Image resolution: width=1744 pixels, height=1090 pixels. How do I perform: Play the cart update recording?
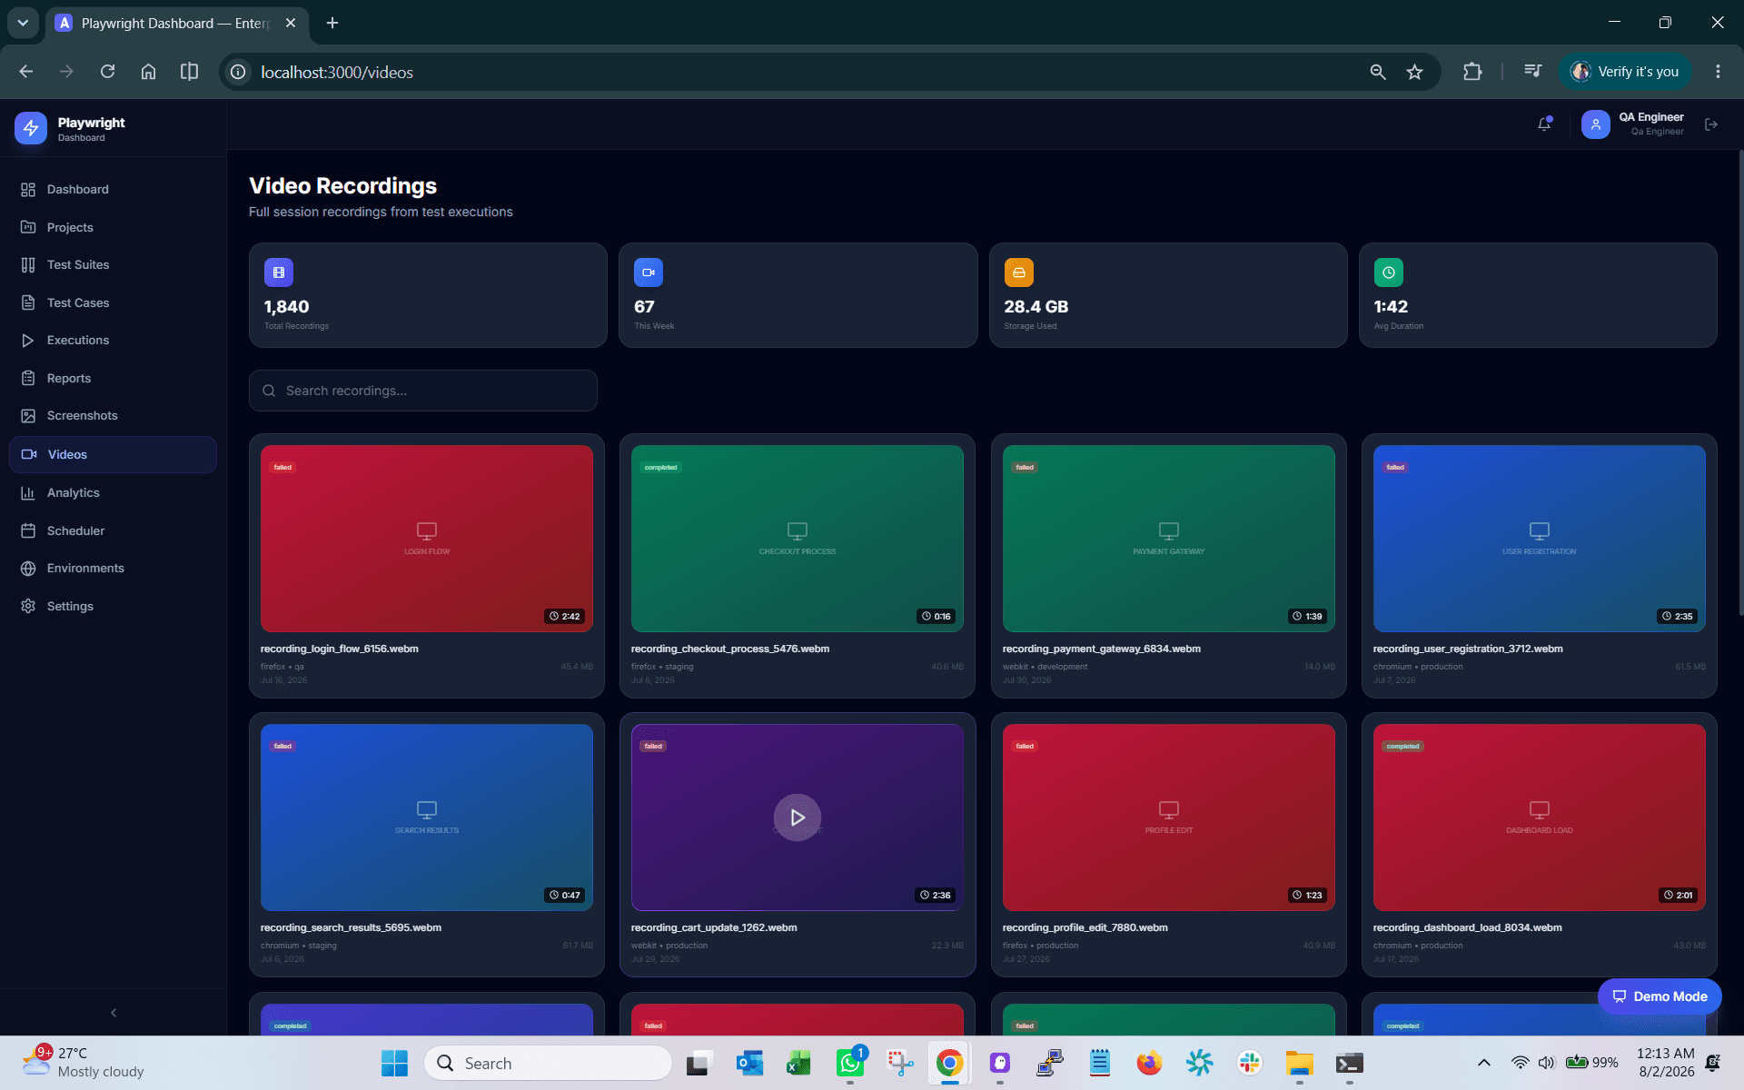tap(798, 817)
